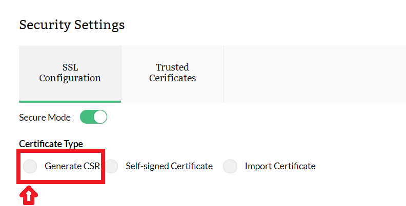Click the Certificate Type section label

pyautogui.click(x=51, y=144)
